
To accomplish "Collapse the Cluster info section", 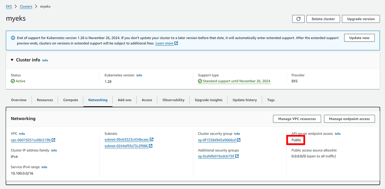I will [x=12, y=60].
